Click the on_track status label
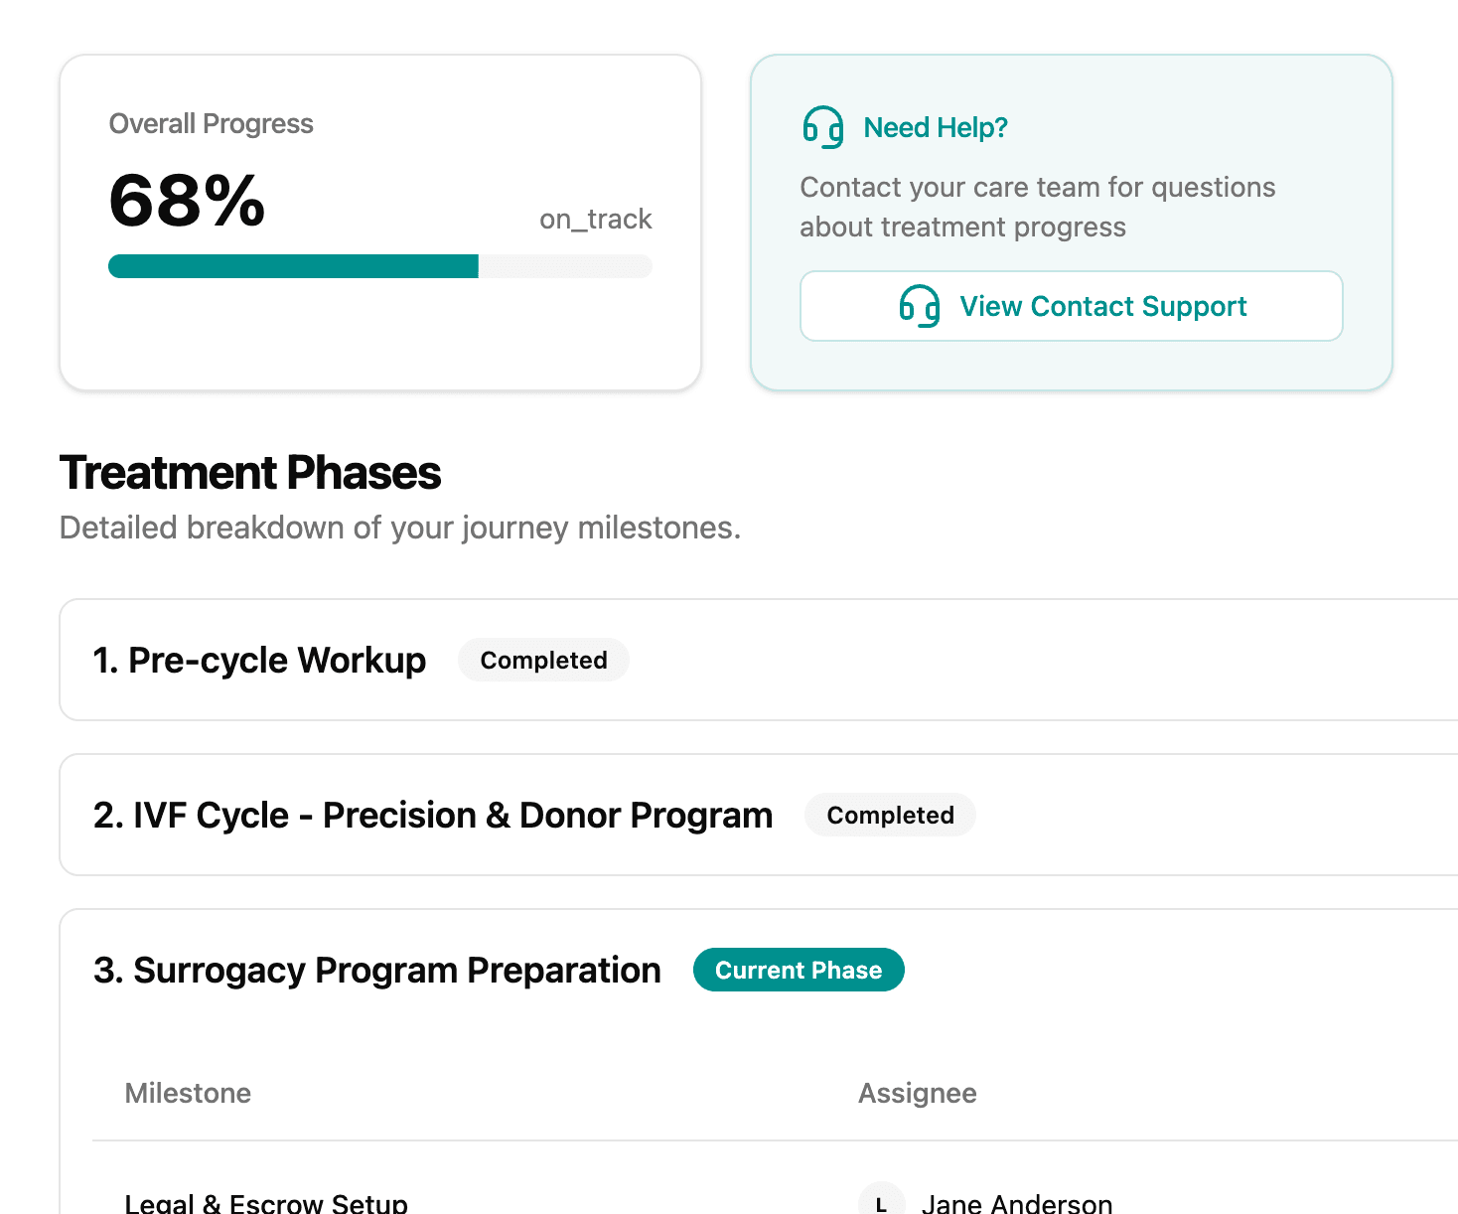 [x=595, y=220]
